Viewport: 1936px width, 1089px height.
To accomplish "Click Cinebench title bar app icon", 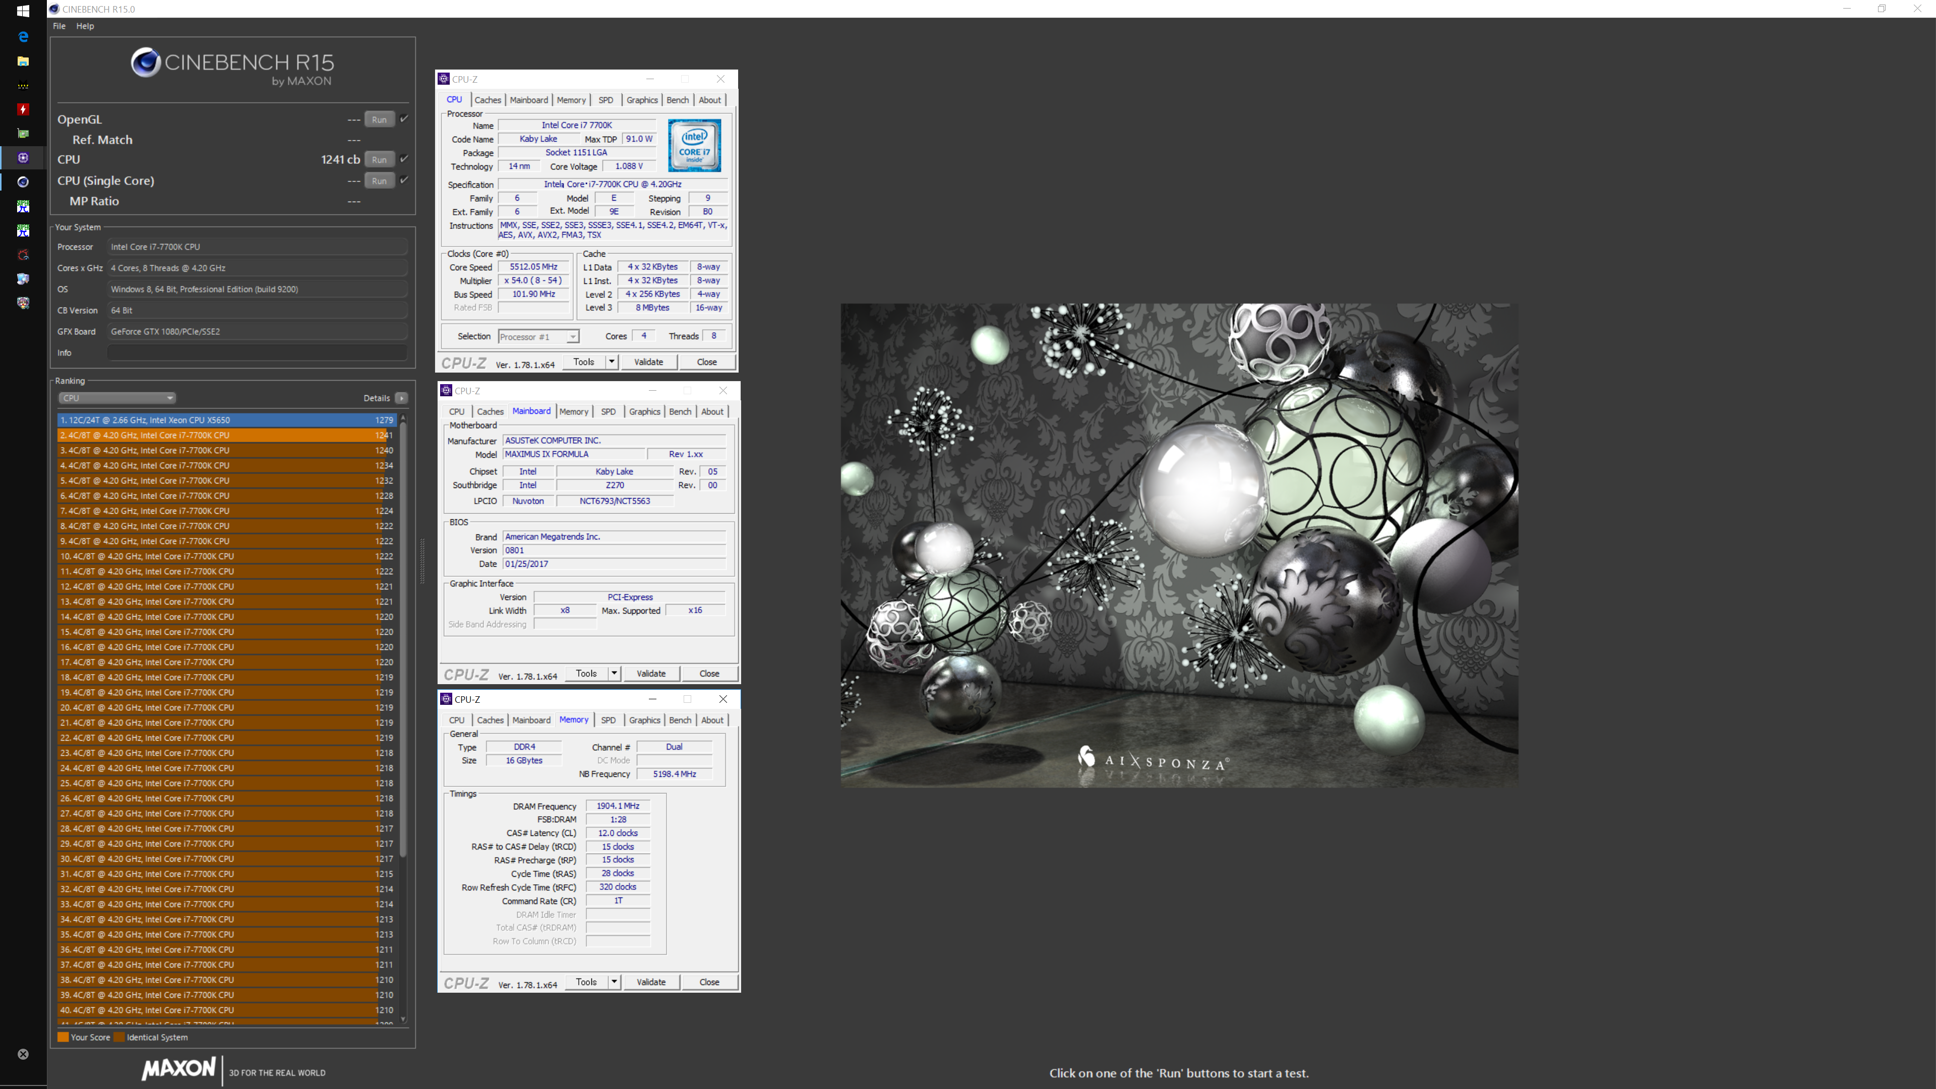I will 54,9.
